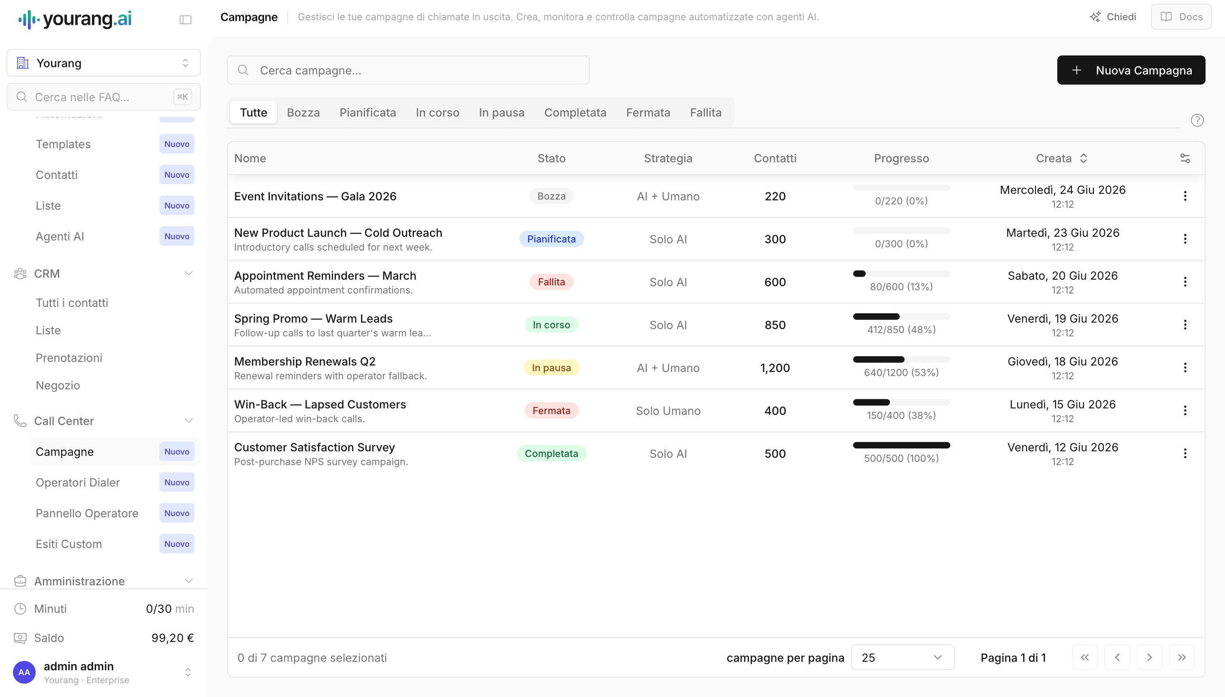Sort by Creata column
1225x697 pixels.
pos(1062,158)
